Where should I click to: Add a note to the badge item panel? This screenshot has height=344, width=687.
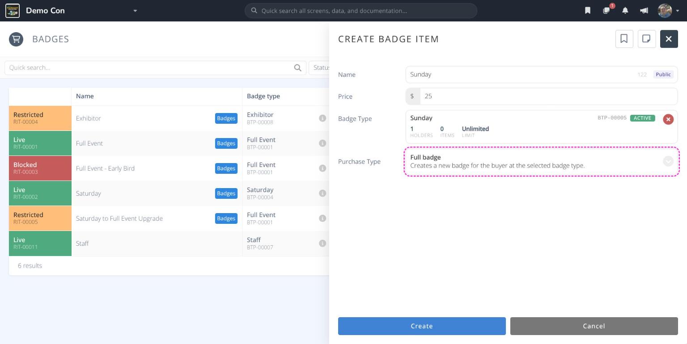646,39
